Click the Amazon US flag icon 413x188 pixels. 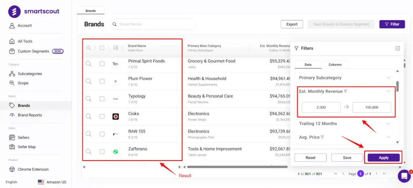click(x=41, y=182)
